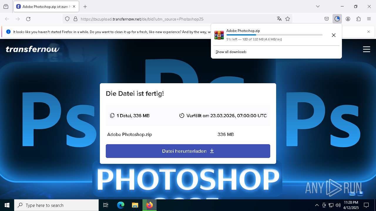Expand the list all tabs chevron
Viewport: 376px width, 211px height.
(x=318, y=6)
